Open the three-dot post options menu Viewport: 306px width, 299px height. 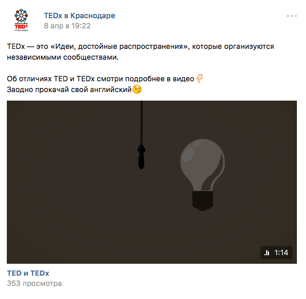tap(292, 16)
